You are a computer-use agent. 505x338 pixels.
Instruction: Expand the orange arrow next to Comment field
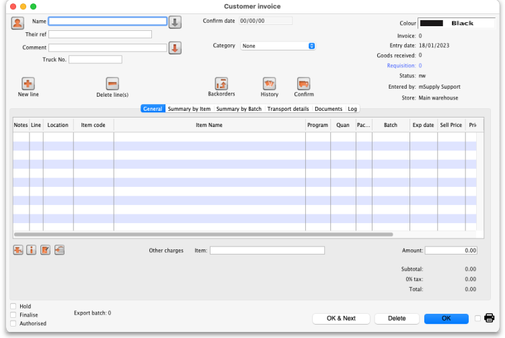click(175, 48)
